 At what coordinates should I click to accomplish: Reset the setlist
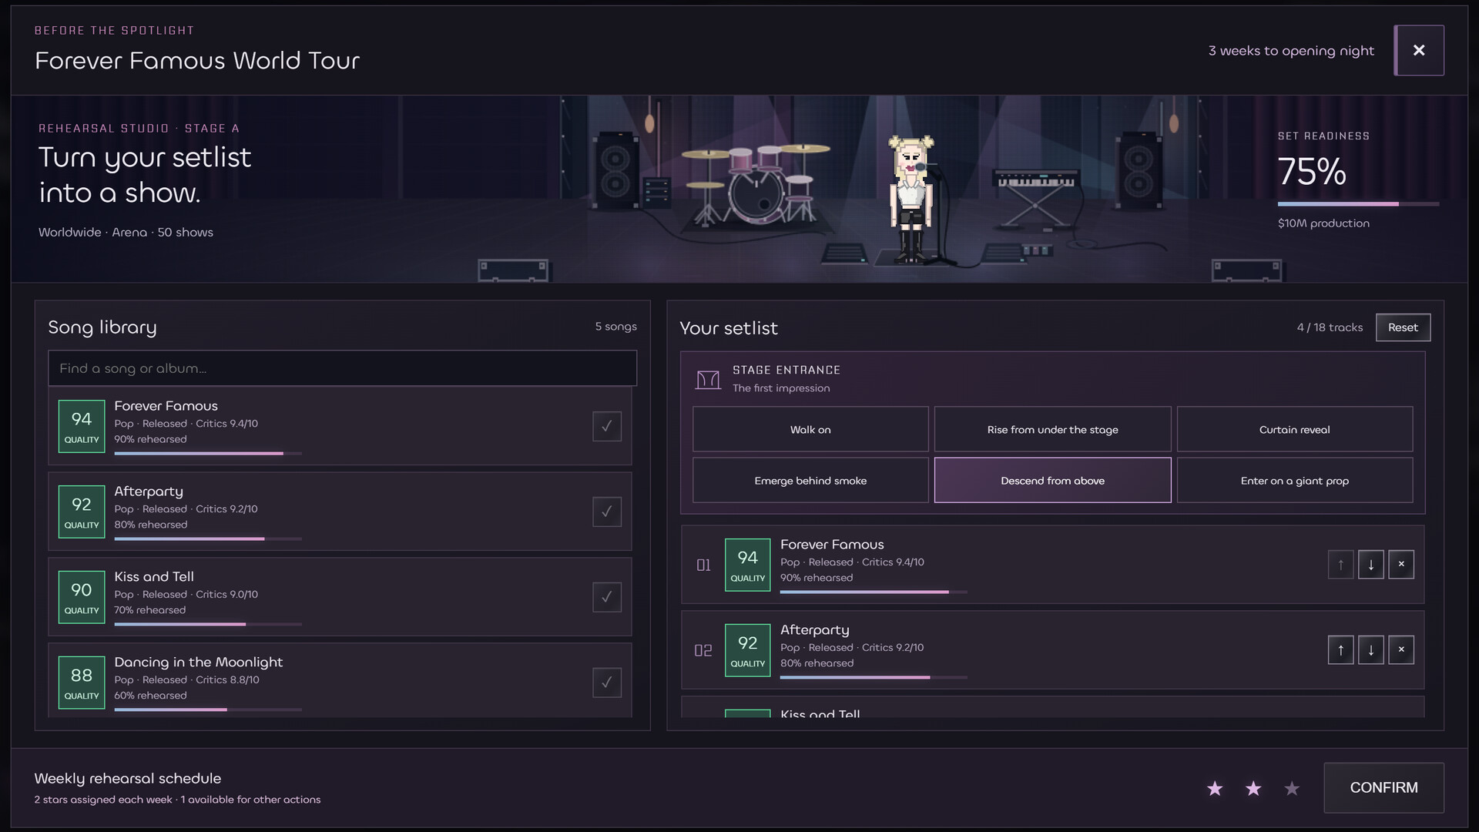pyautogui.click(x=1403, y=327)
